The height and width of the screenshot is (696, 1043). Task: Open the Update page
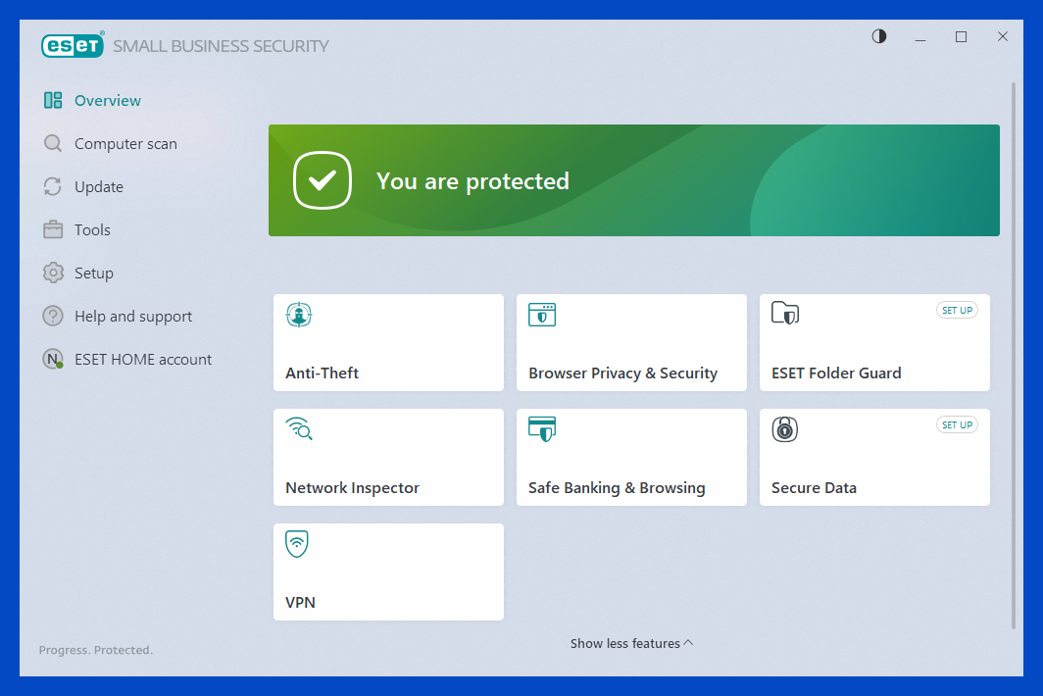pyautogui.click(x=99, y=187)
